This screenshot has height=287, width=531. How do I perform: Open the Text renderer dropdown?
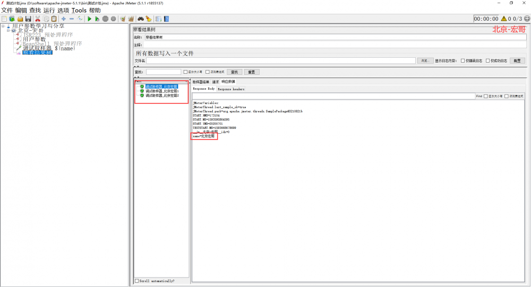click(x=161, y=82)
